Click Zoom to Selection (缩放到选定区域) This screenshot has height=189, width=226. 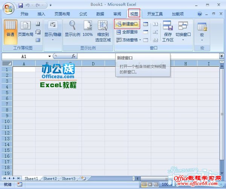click(x=103, y=29)
